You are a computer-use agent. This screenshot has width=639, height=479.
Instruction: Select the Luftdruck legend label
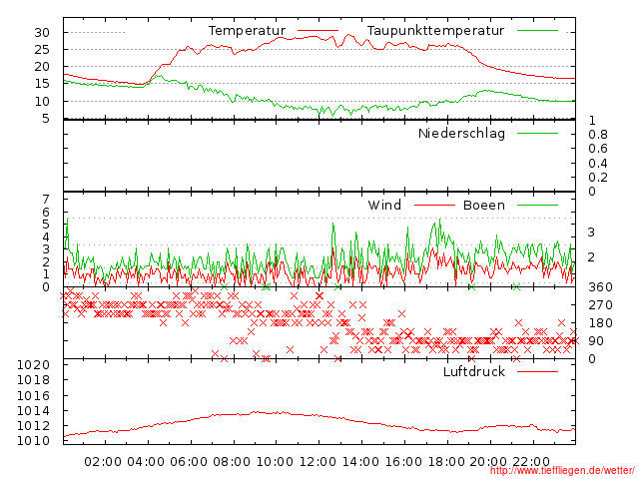(x=474, y=372)
